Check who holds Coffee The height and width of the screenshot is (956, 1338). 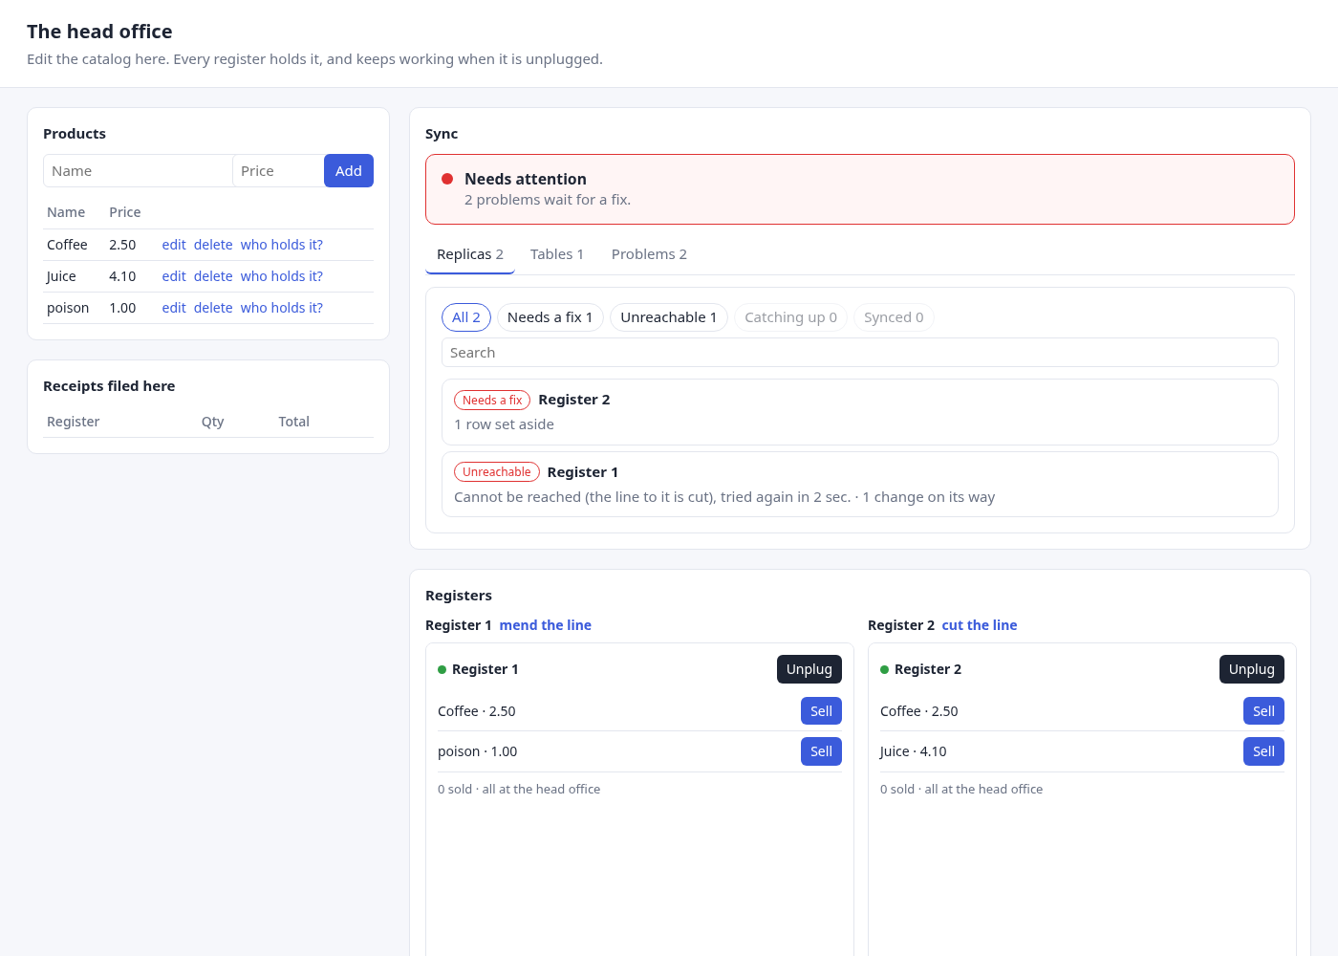pyautogui.click(x=282, y=245)
